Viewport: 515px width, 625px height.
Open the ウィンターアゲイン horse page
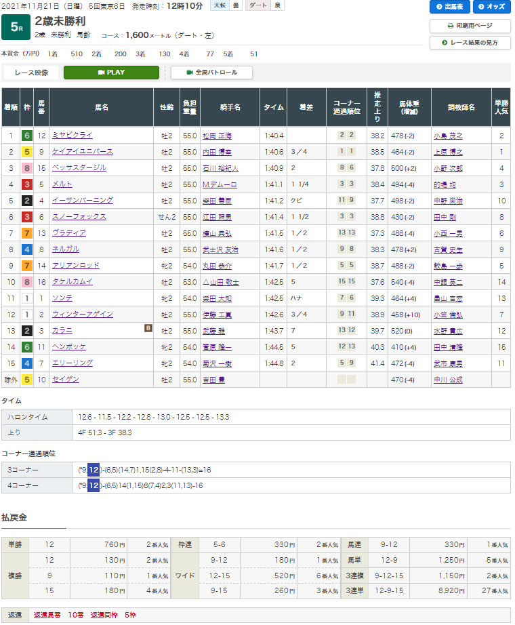pos(83,315)
